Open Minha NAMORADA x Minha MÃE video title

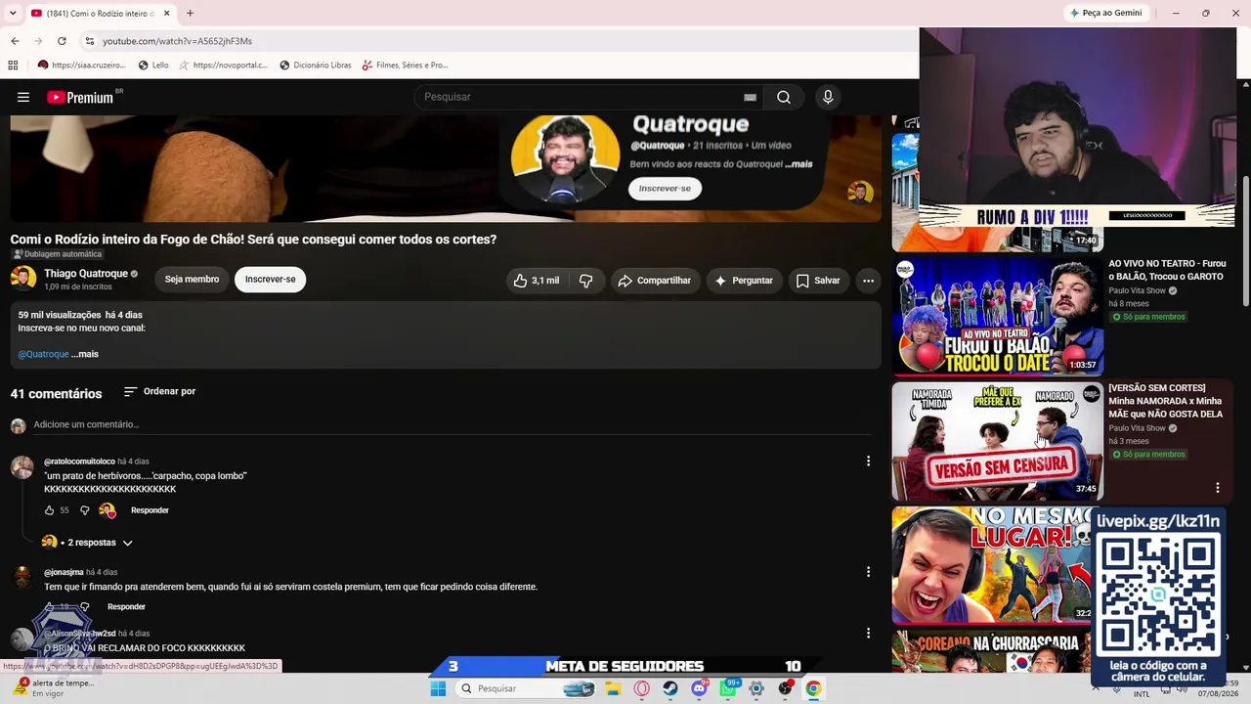pos(1166,401)
